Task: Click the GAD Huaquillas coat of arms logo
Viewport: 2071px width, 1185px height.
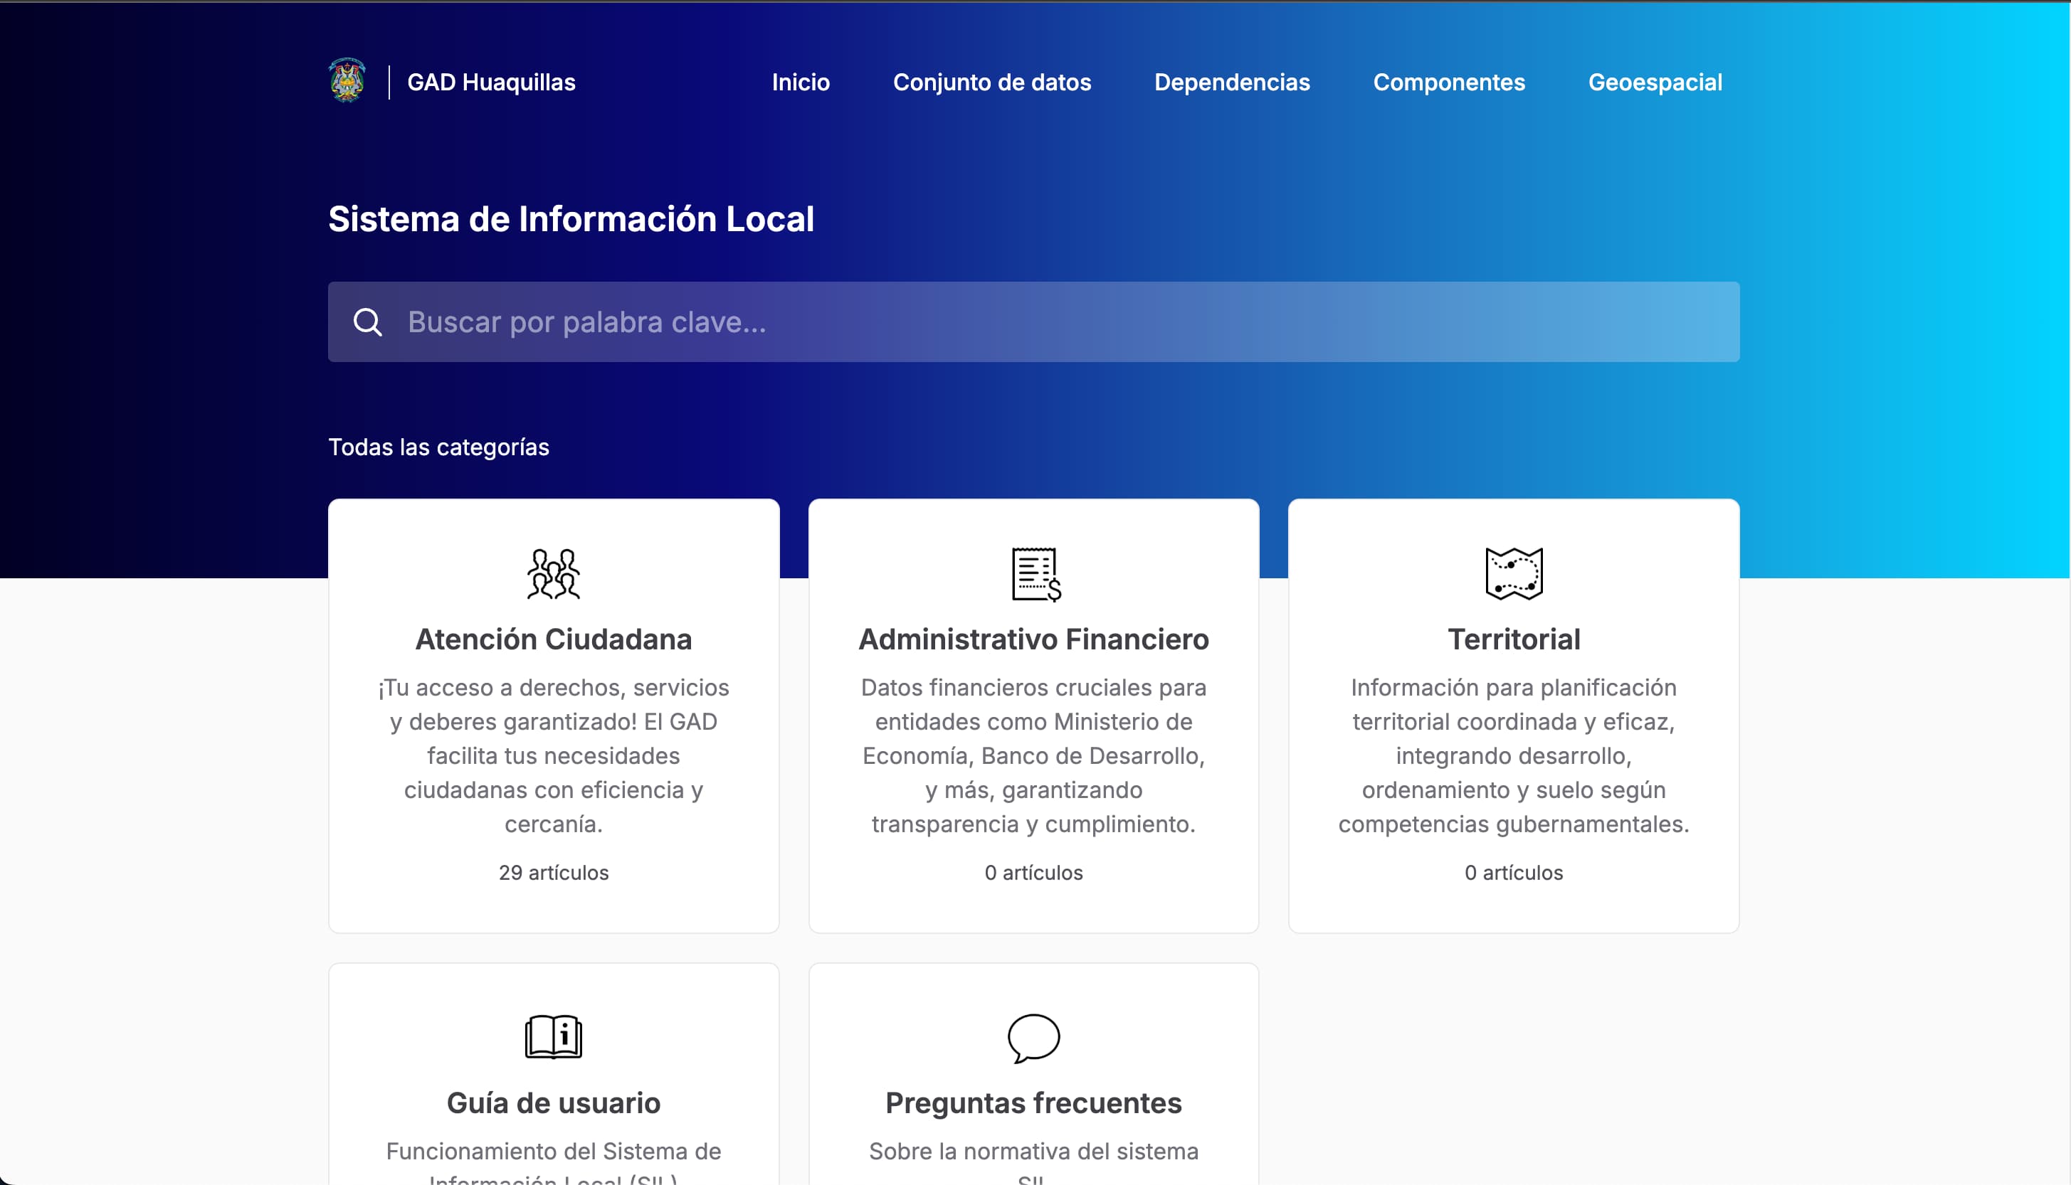Action: 347,80
